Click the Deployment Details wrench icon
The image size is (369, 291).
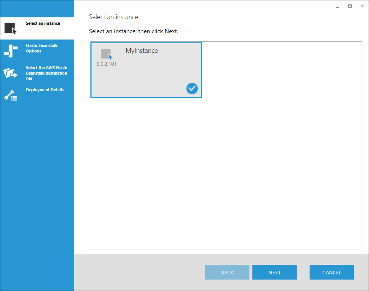click(x=10, y=95)
